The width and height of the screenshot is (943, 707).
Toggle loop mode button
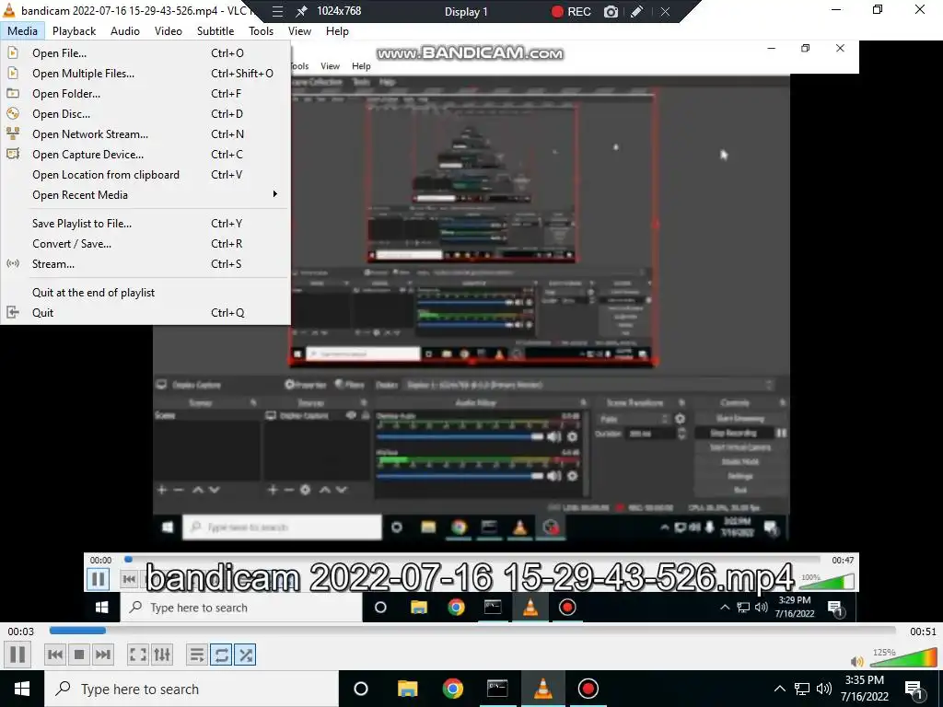(221, 655)
